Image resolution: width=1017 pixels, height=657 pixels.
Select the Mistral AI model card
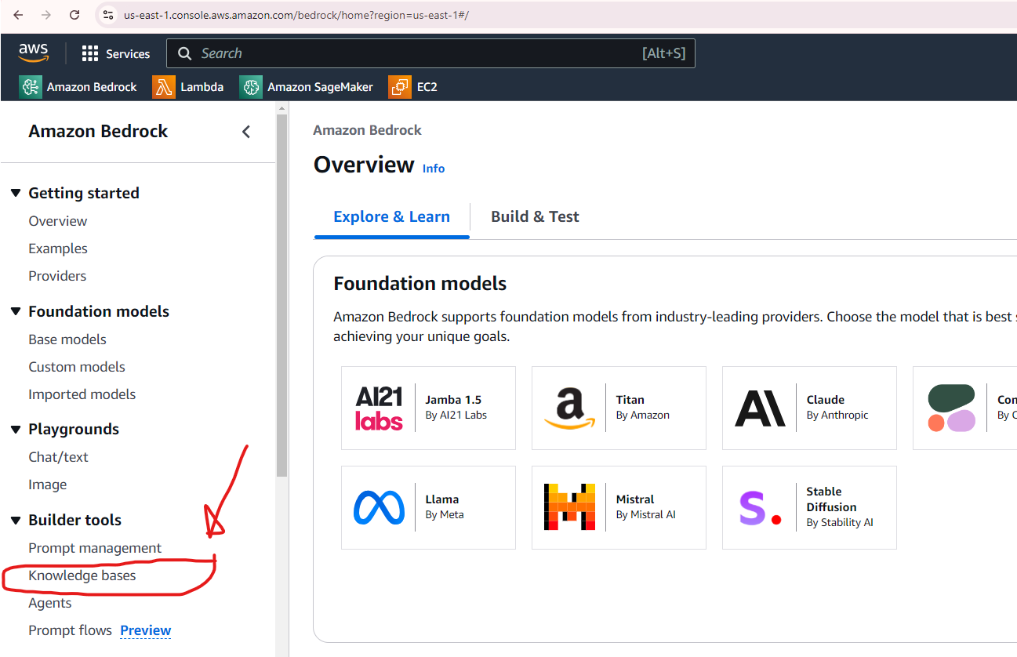pos(619,507)
